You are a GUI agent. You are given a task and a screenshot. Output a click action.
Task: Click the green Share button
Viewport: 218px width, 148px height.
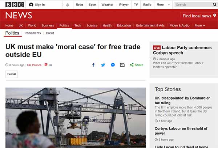(137, 65)
